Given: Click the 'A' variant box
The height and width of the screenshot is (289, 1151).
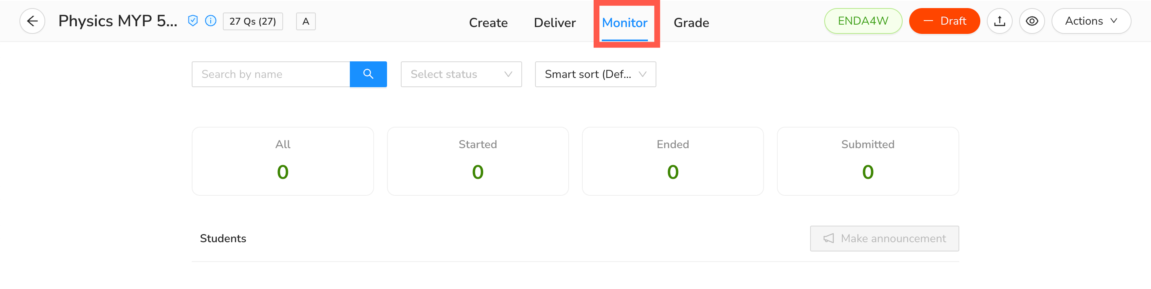Looking at the screenshot, I should pyautogui.click(x=306, y=21).
